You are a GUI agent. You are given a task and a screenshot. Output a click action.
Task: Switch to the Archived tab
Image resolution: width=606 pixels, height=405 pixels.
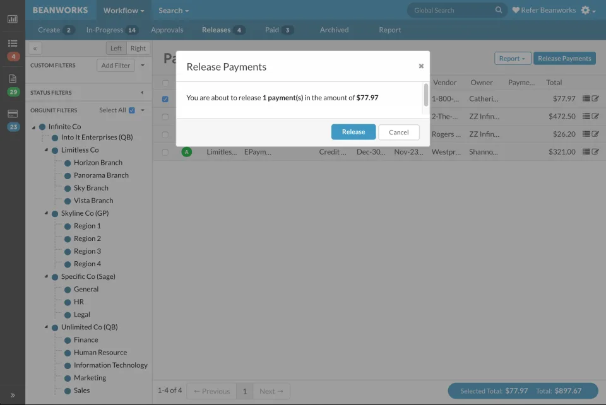334,30
